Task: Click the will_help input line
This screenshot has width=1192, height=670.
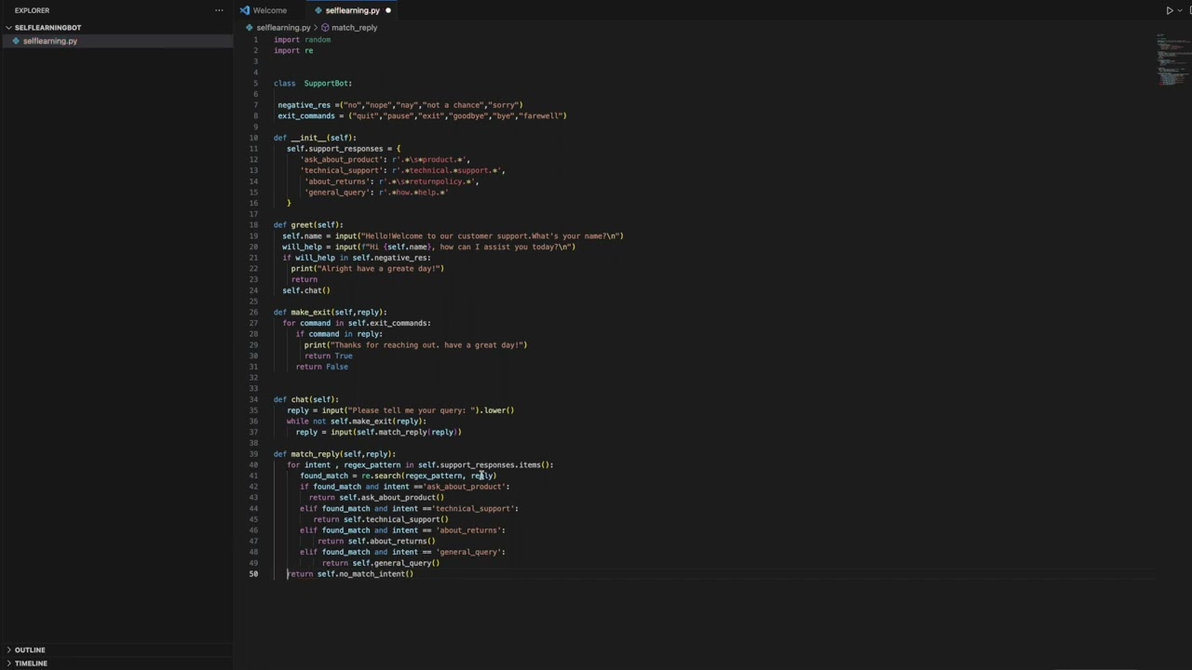Action: click(x=428, y=247)
